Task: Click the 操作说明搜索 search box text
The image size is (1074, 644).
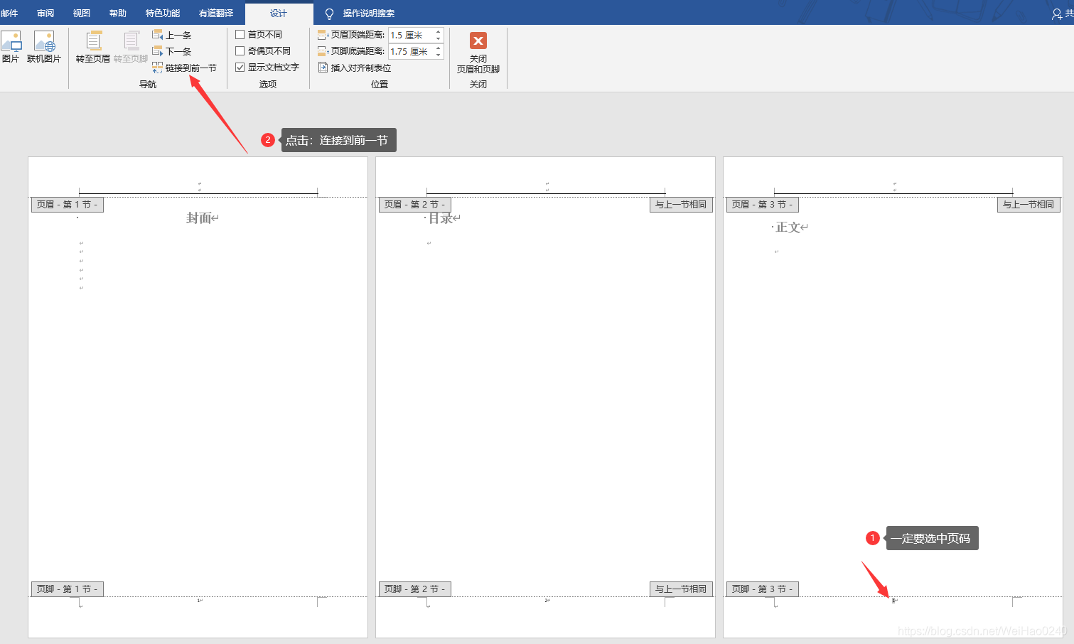Action: coord(369,14)
